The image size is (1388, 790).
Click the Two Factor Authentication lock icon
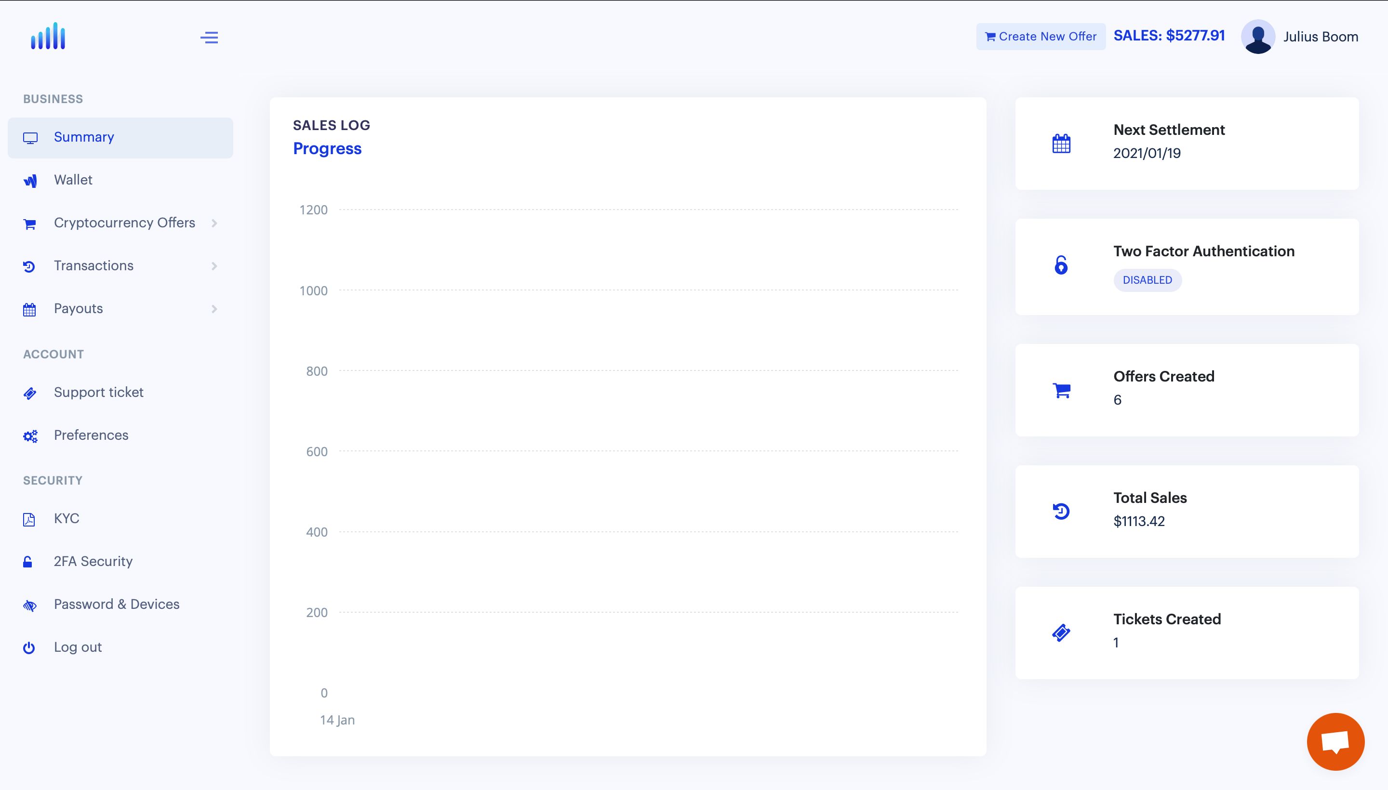tap(1061, 265)
